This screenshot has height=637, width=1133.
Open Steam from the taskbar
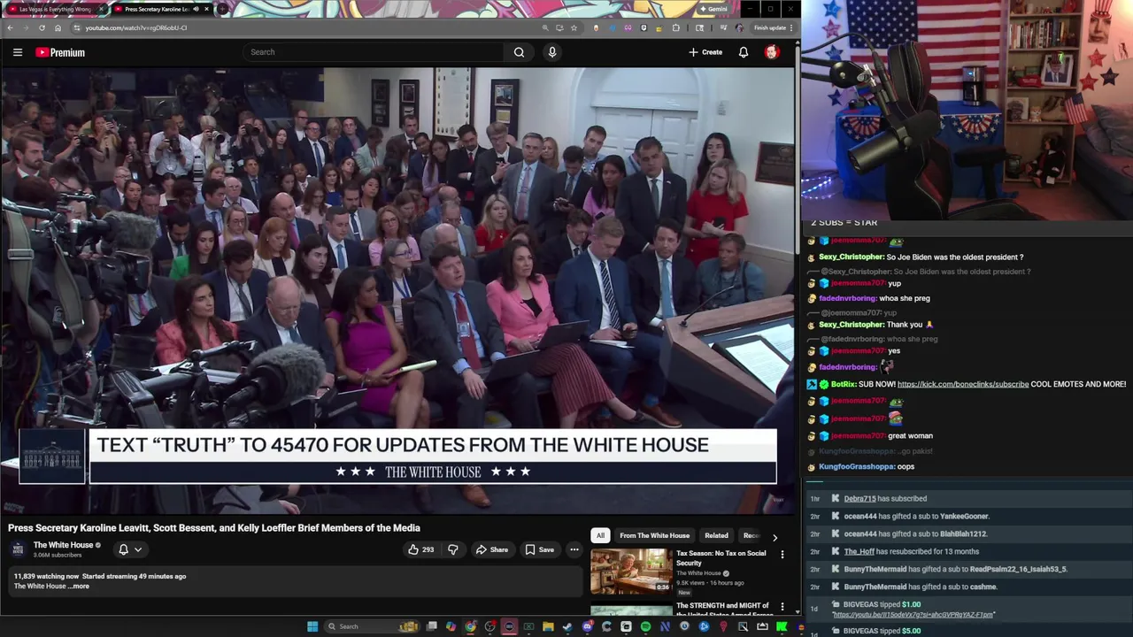567,626
